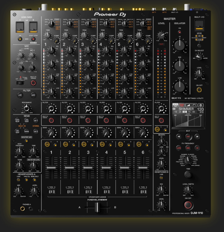The height and width of the screenshot is (232, 224).
Task: Select the LONG DELAY send effect button
Action: click(27, 120)
